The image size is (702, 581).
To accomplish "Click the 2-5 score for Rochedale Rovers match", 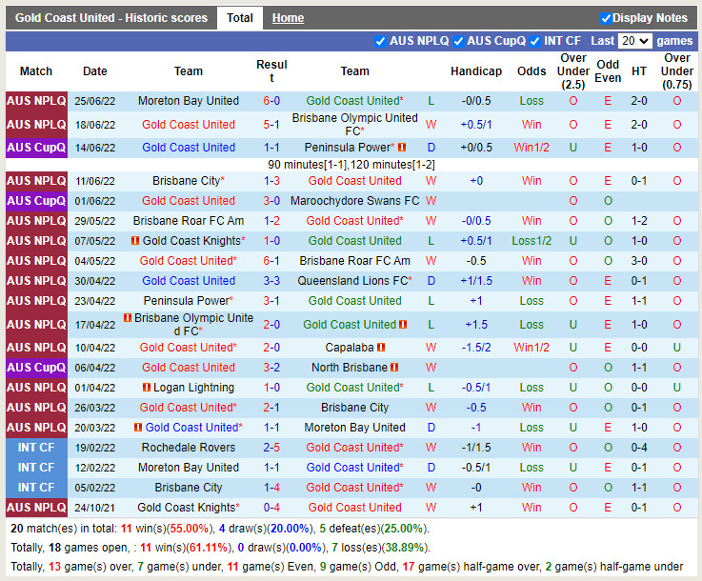I will point(271,448).
